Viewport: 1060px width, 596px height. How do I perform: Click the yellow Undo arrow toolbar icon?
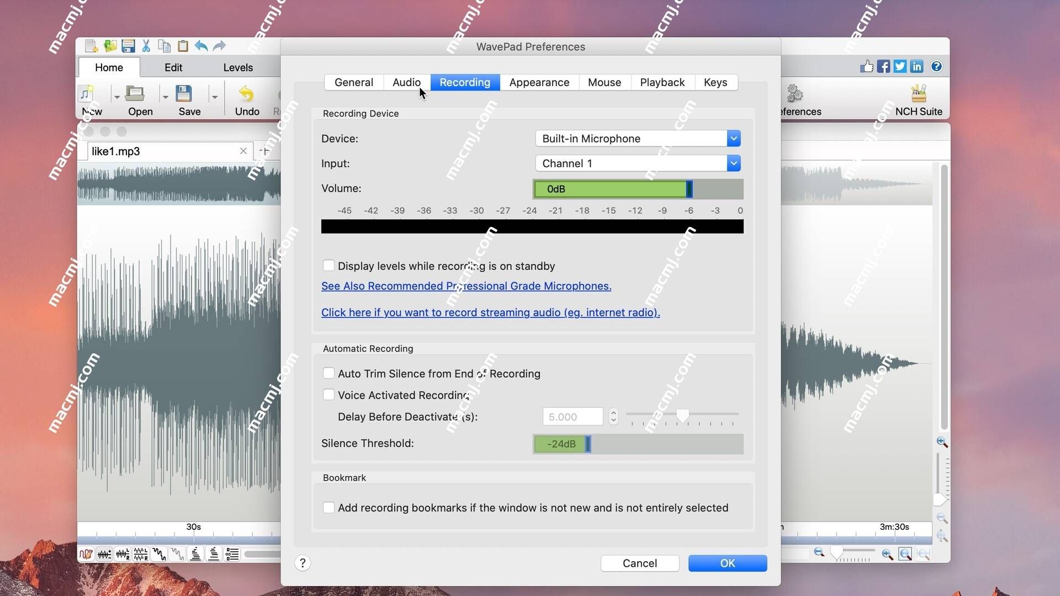coord(246,94)
